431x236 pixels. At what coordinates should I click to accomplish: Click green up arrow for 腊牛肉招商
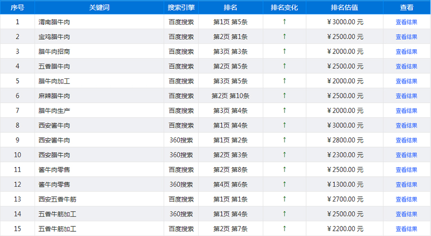[x=284, y=51]
